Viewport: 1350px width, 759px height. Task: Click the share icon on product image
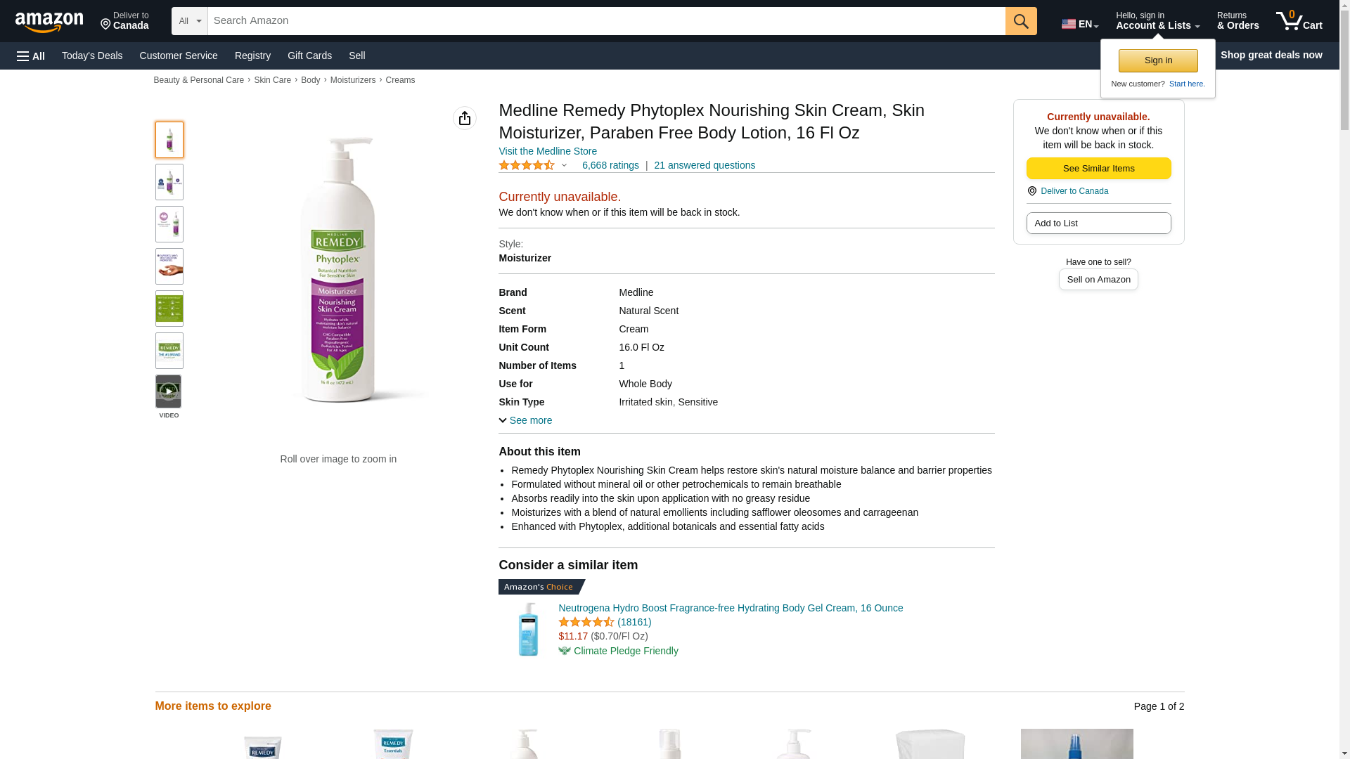pos(465,118)
